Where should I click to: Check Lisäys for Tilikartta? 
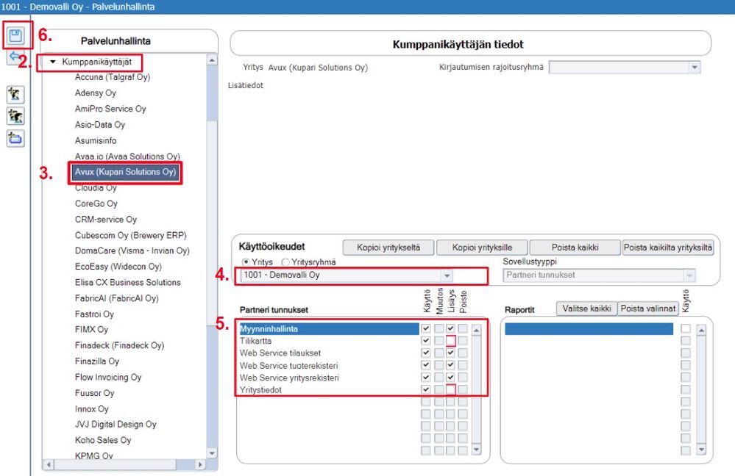[450, 341]
